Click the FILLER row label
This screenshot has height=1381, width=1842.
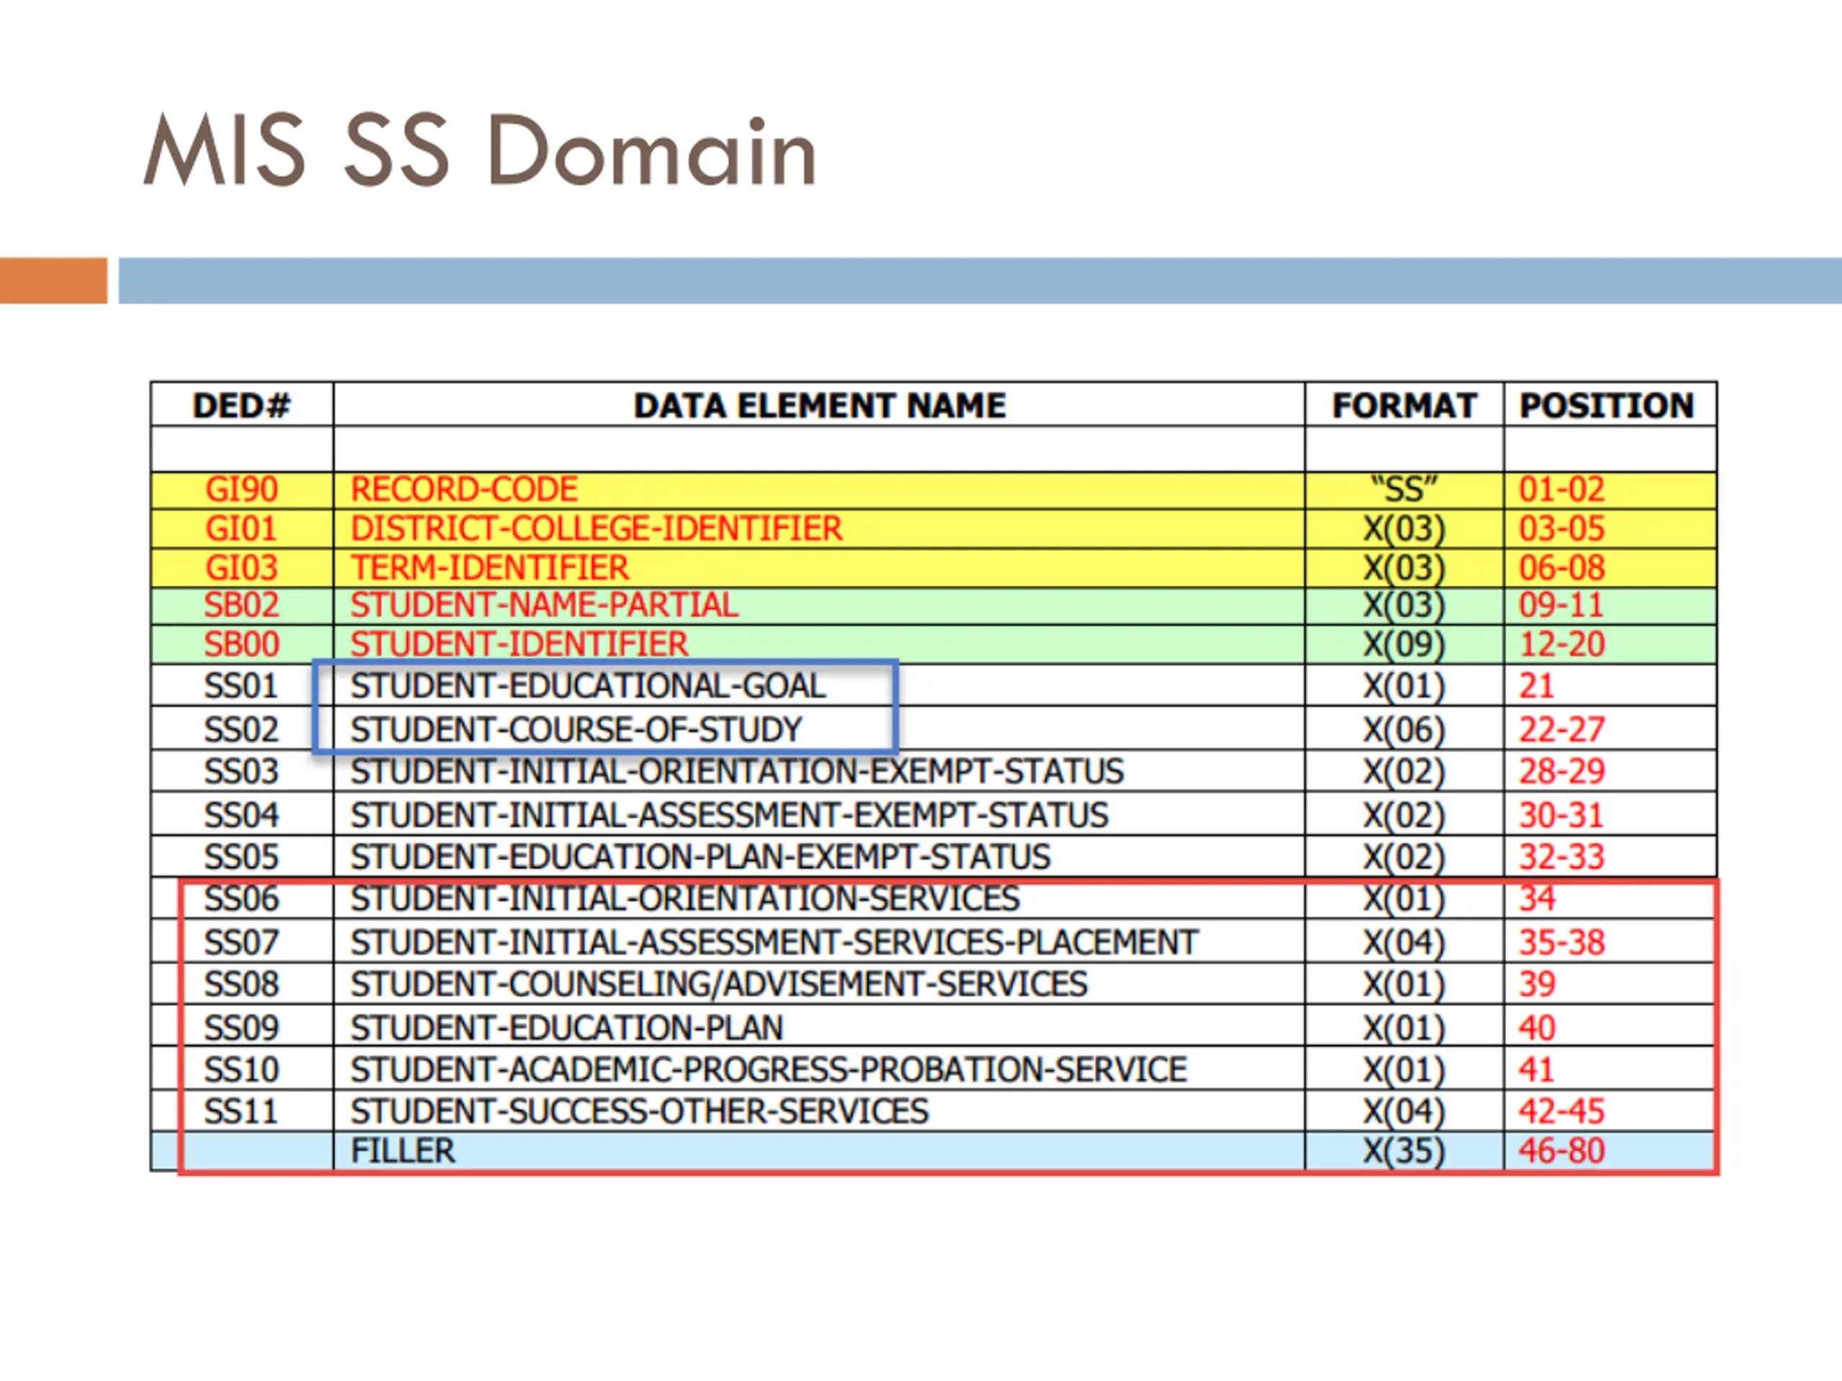[403, 1152]
